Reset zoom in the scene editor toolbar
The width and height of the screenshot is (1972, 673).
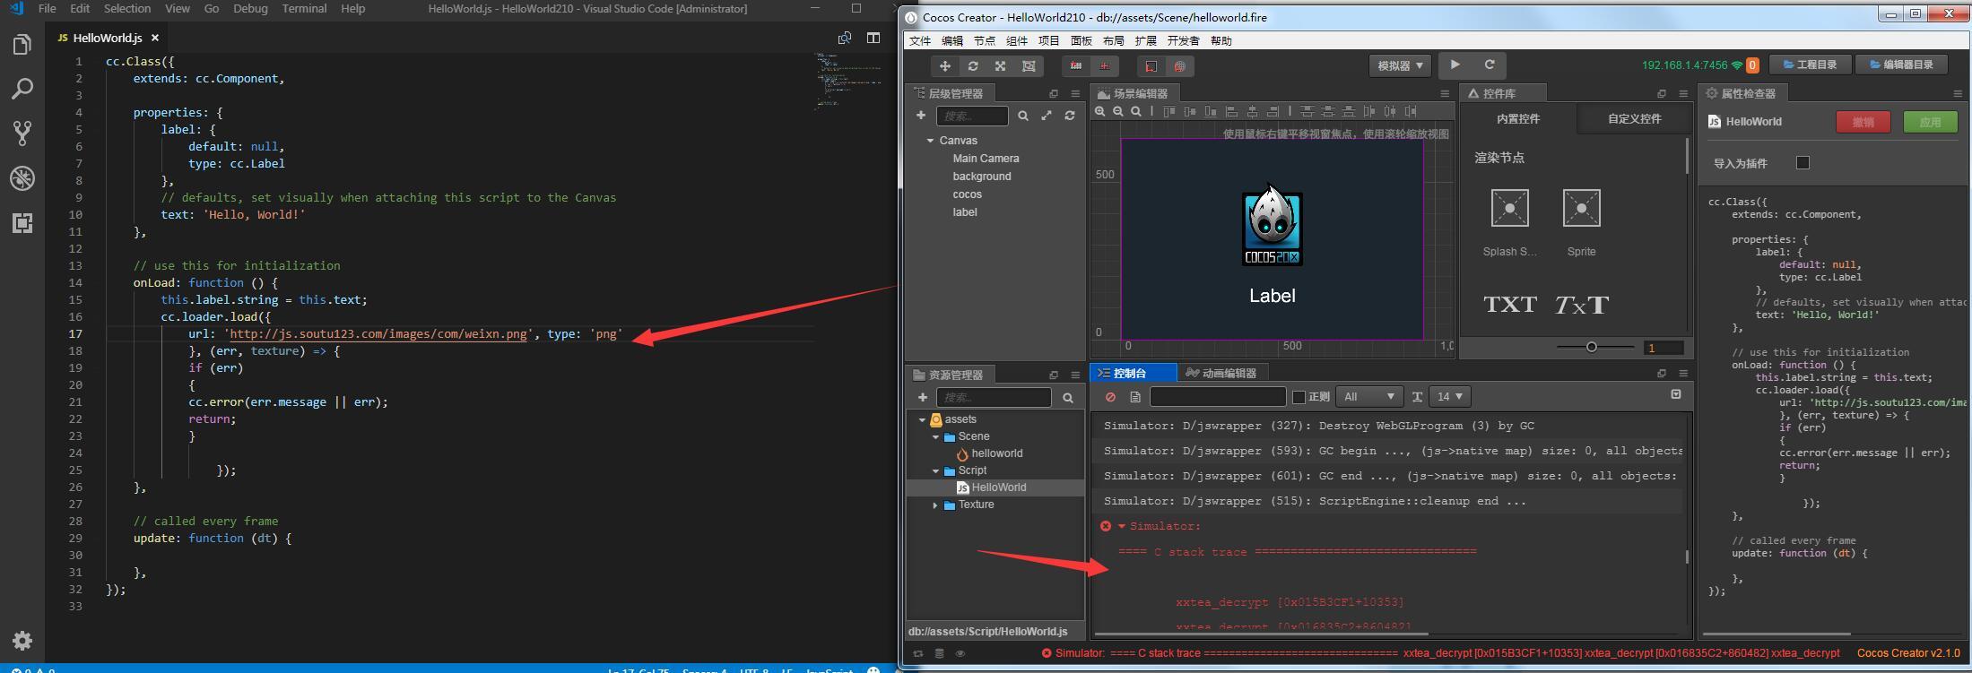click(x=1136, y=112)
